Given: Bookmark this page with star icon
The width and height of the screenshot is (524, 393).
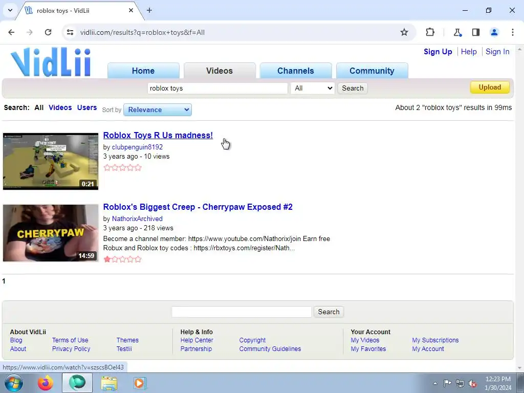Looking at the screenshot, I should pyautogui.click(x=404, y=32).
